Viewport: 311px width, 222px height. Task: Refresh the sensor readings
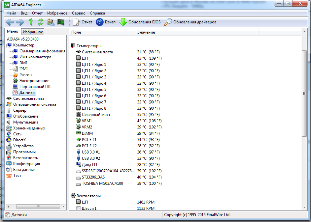point(41,22)
